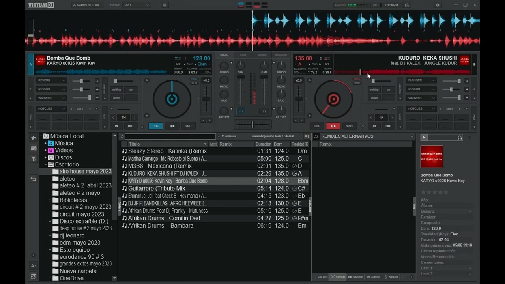Click play/pause on right deck
Image resolution: width=505 pixels, height=284 pixels.
pyautogui.click(x=333, y=126)
